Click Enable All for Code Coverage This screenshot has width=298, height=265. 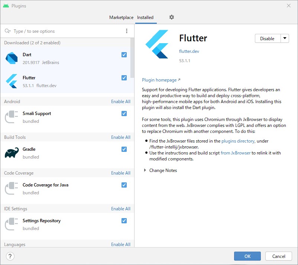click(x=121, y=173)
